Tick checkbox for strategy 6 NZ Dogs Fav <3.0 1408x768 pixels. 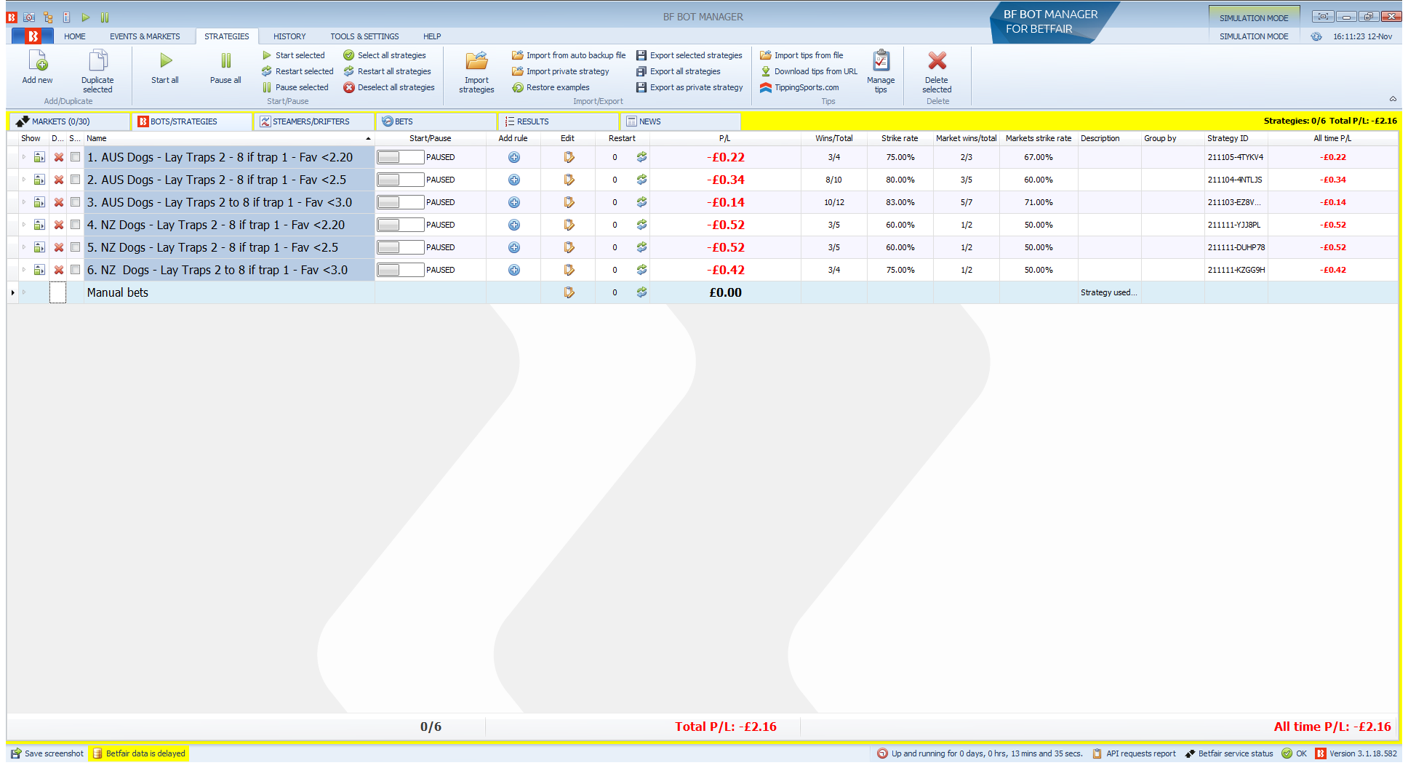pyautogui.click(x=76, y=270)
